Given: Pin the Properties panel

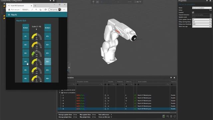Looking at the screenshot, I should 207,1.
